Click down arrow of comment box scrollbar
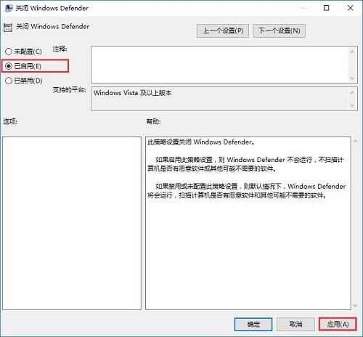The image size is (363, 337). (352, 78)
